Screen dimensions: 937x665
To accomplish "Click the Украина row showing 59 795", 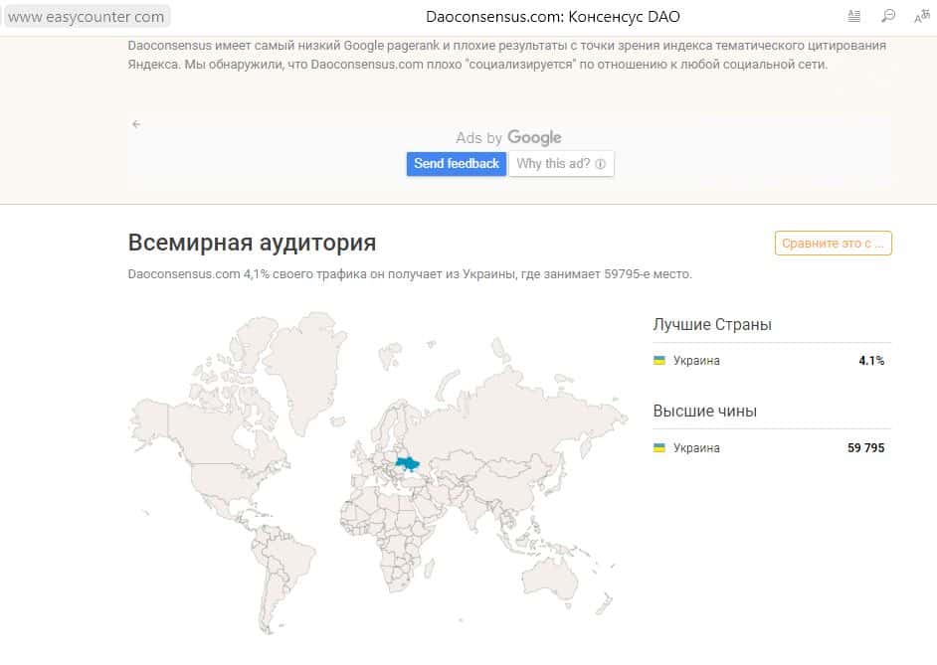I will [x=772, y=447].
